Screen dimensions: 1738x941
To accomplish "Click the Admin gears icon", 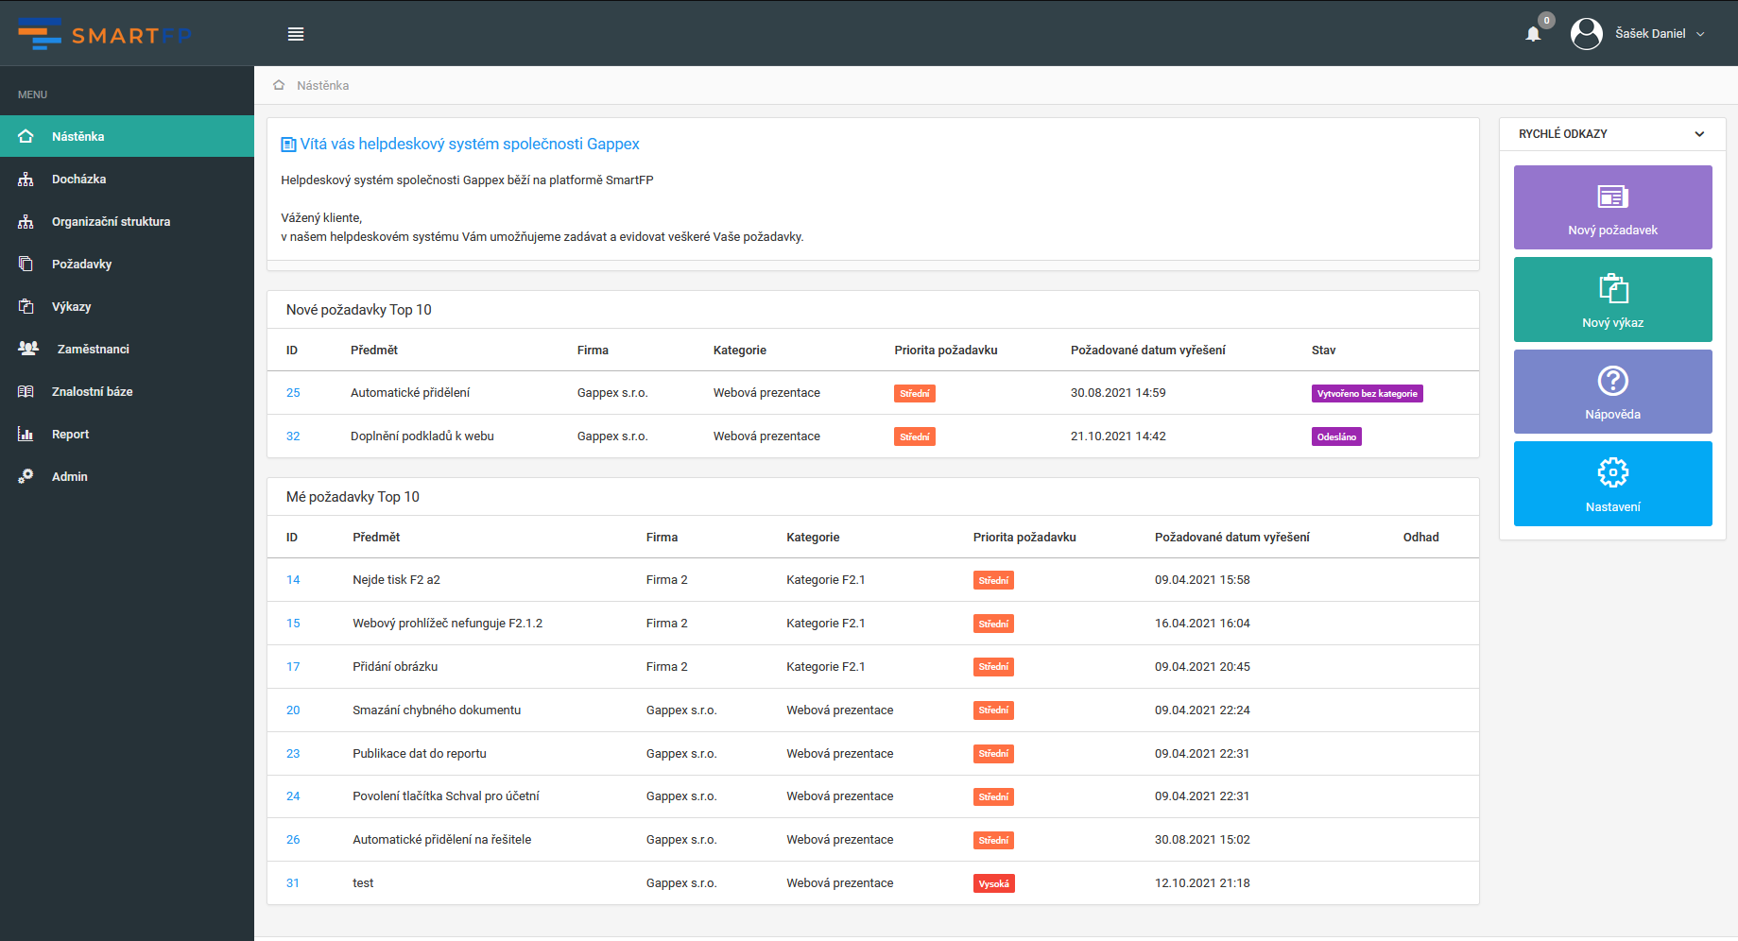I will pyautogui.click(x=26, y=476).
